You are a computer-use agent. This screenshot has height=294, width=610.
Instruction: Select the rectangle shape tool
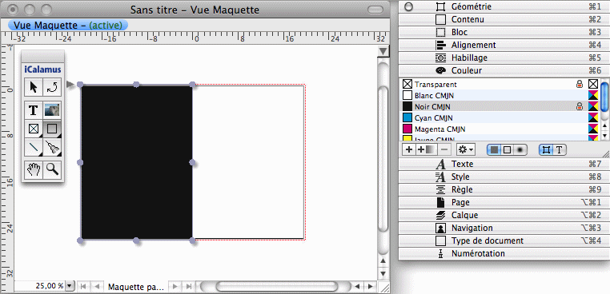[x=52, y=129]
